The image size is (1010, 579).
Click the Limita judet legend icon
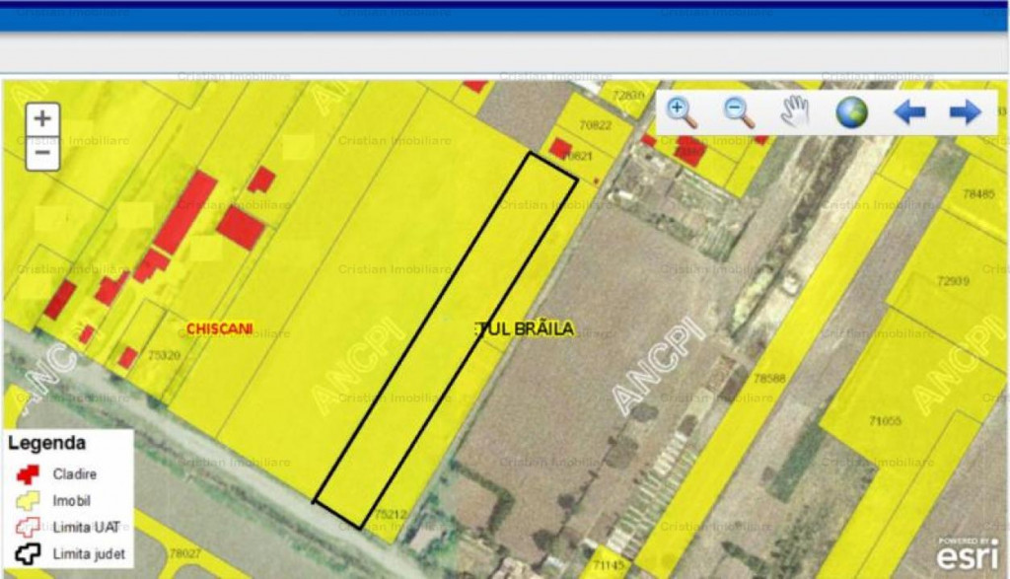[x=28, y=553]
